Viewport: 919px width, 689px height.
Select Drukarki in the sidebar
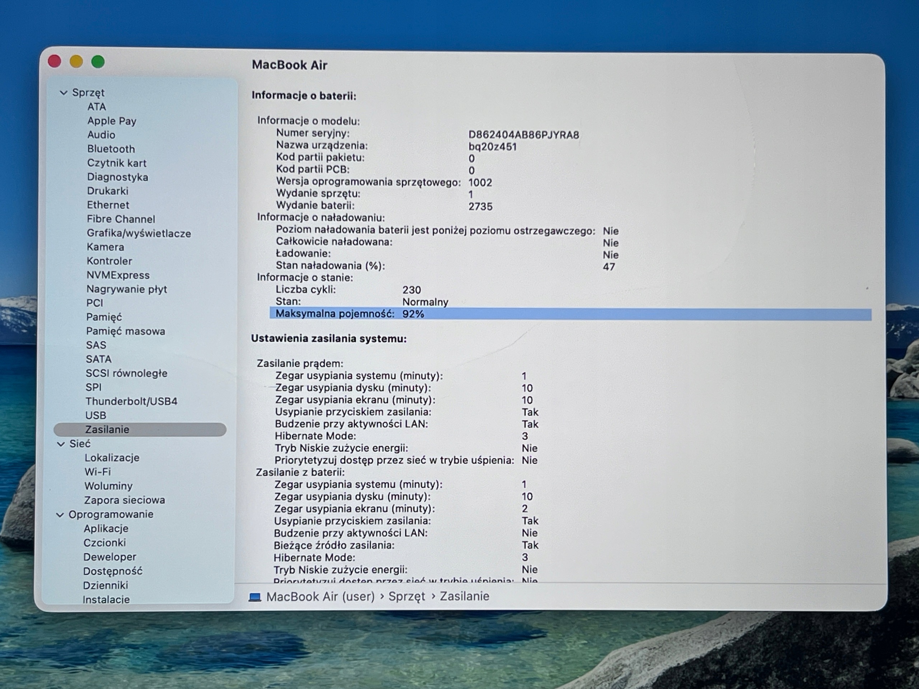108,191
